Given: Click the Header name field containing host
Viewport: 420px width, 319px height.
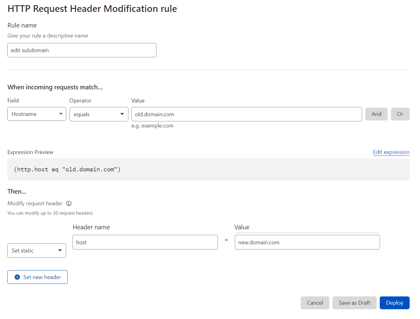Looking at the screenshot, I should click(145, 242).
